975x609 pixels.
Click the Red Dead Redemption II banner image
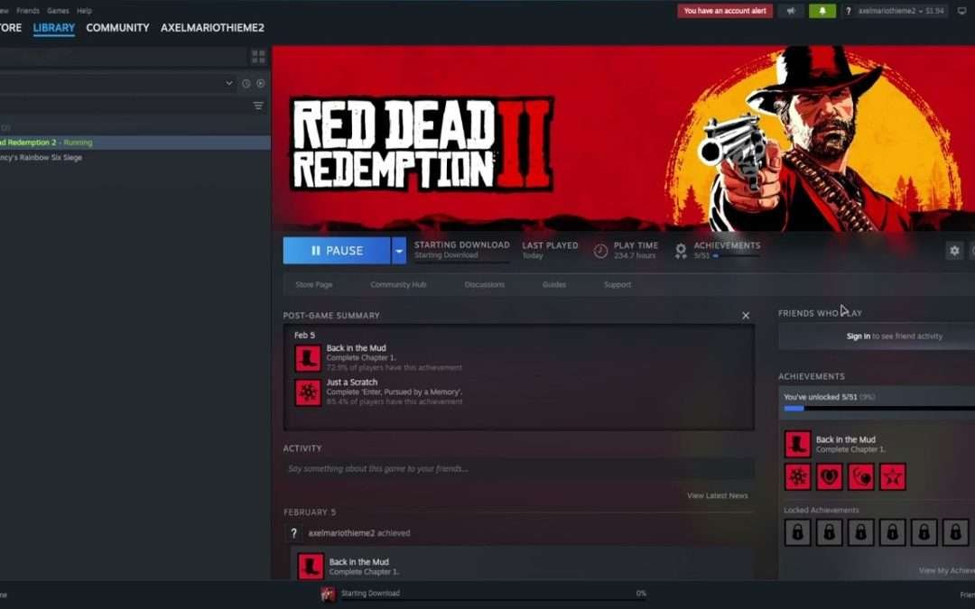[623, 138]
